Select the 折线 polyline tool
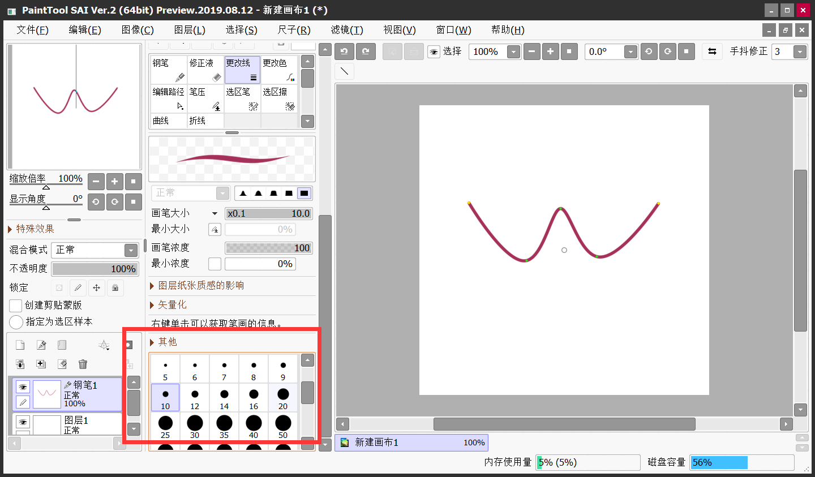The height and width of the screenshot is (477, 815). tap(205, 121)
